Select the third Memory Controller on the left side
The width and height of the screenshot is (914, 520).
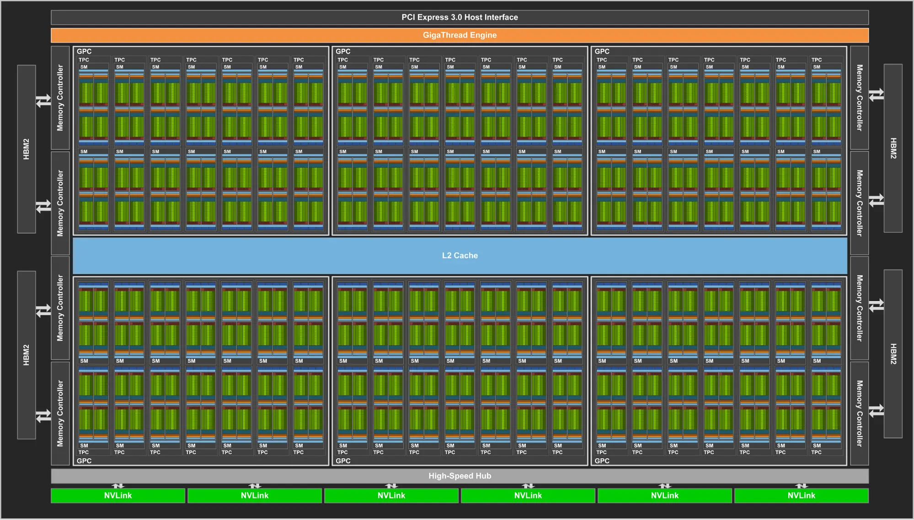[60, 308]
